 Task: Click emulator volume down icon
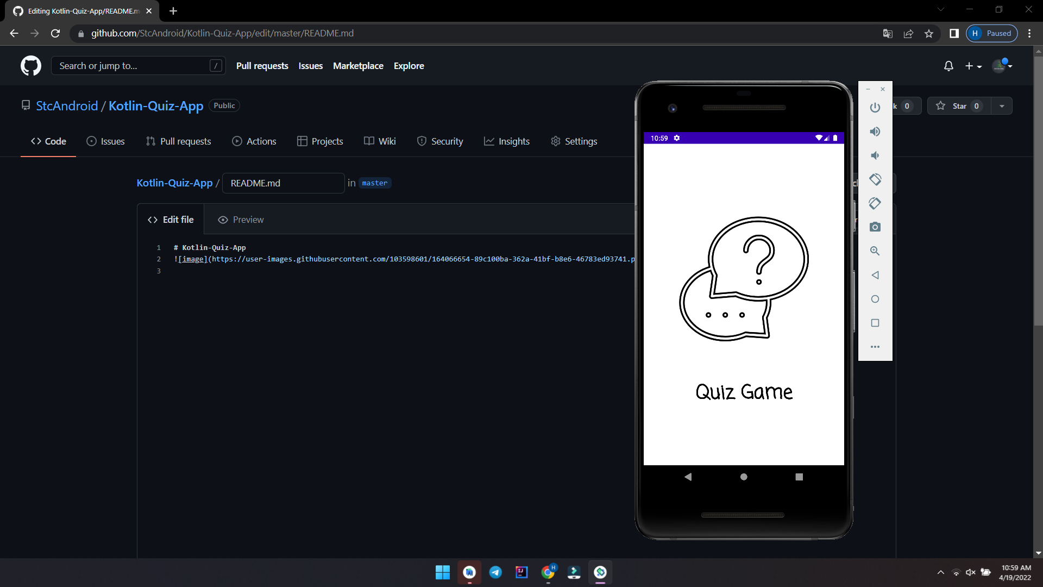coord(875,155)
